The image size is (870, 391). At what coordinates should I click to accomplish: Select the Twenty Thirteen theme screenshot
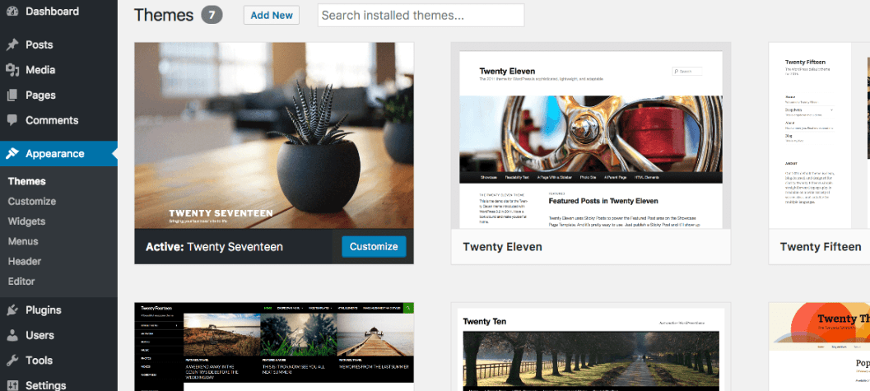point(819,347)
